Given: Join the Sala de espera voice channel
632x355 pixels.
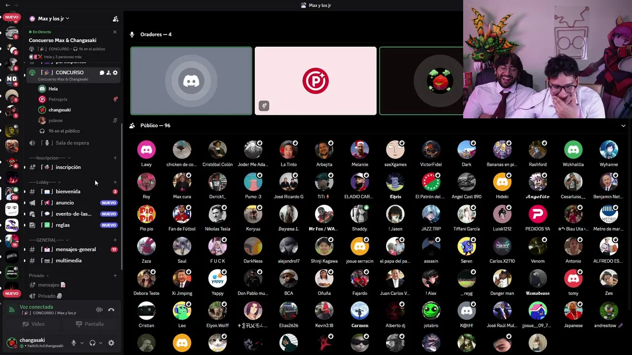Looking at the screenshot, I should [x=73, y=143].
